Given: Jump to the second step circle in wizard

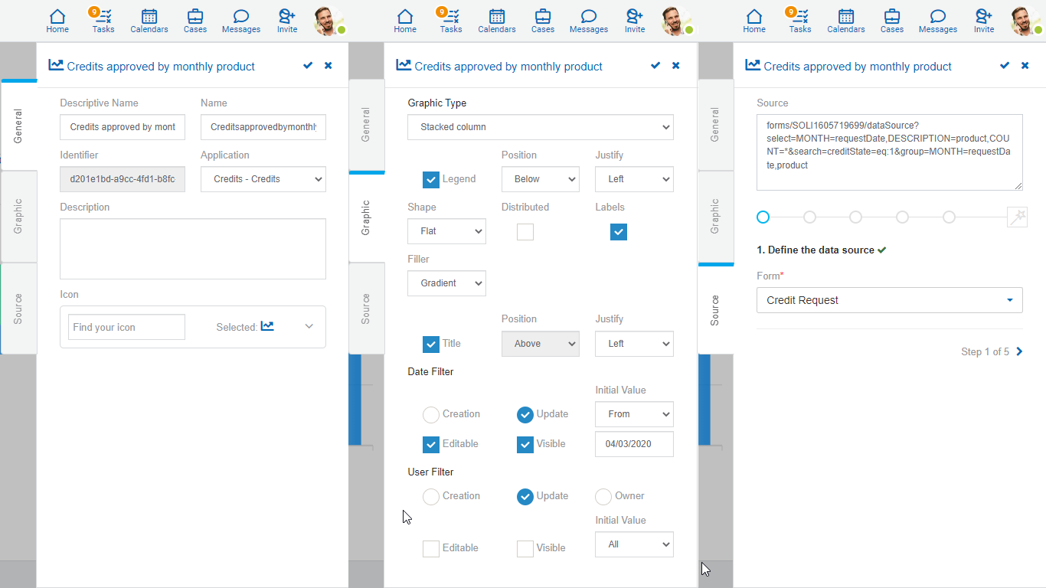Looking at the screenshot, I should (809, 217).
